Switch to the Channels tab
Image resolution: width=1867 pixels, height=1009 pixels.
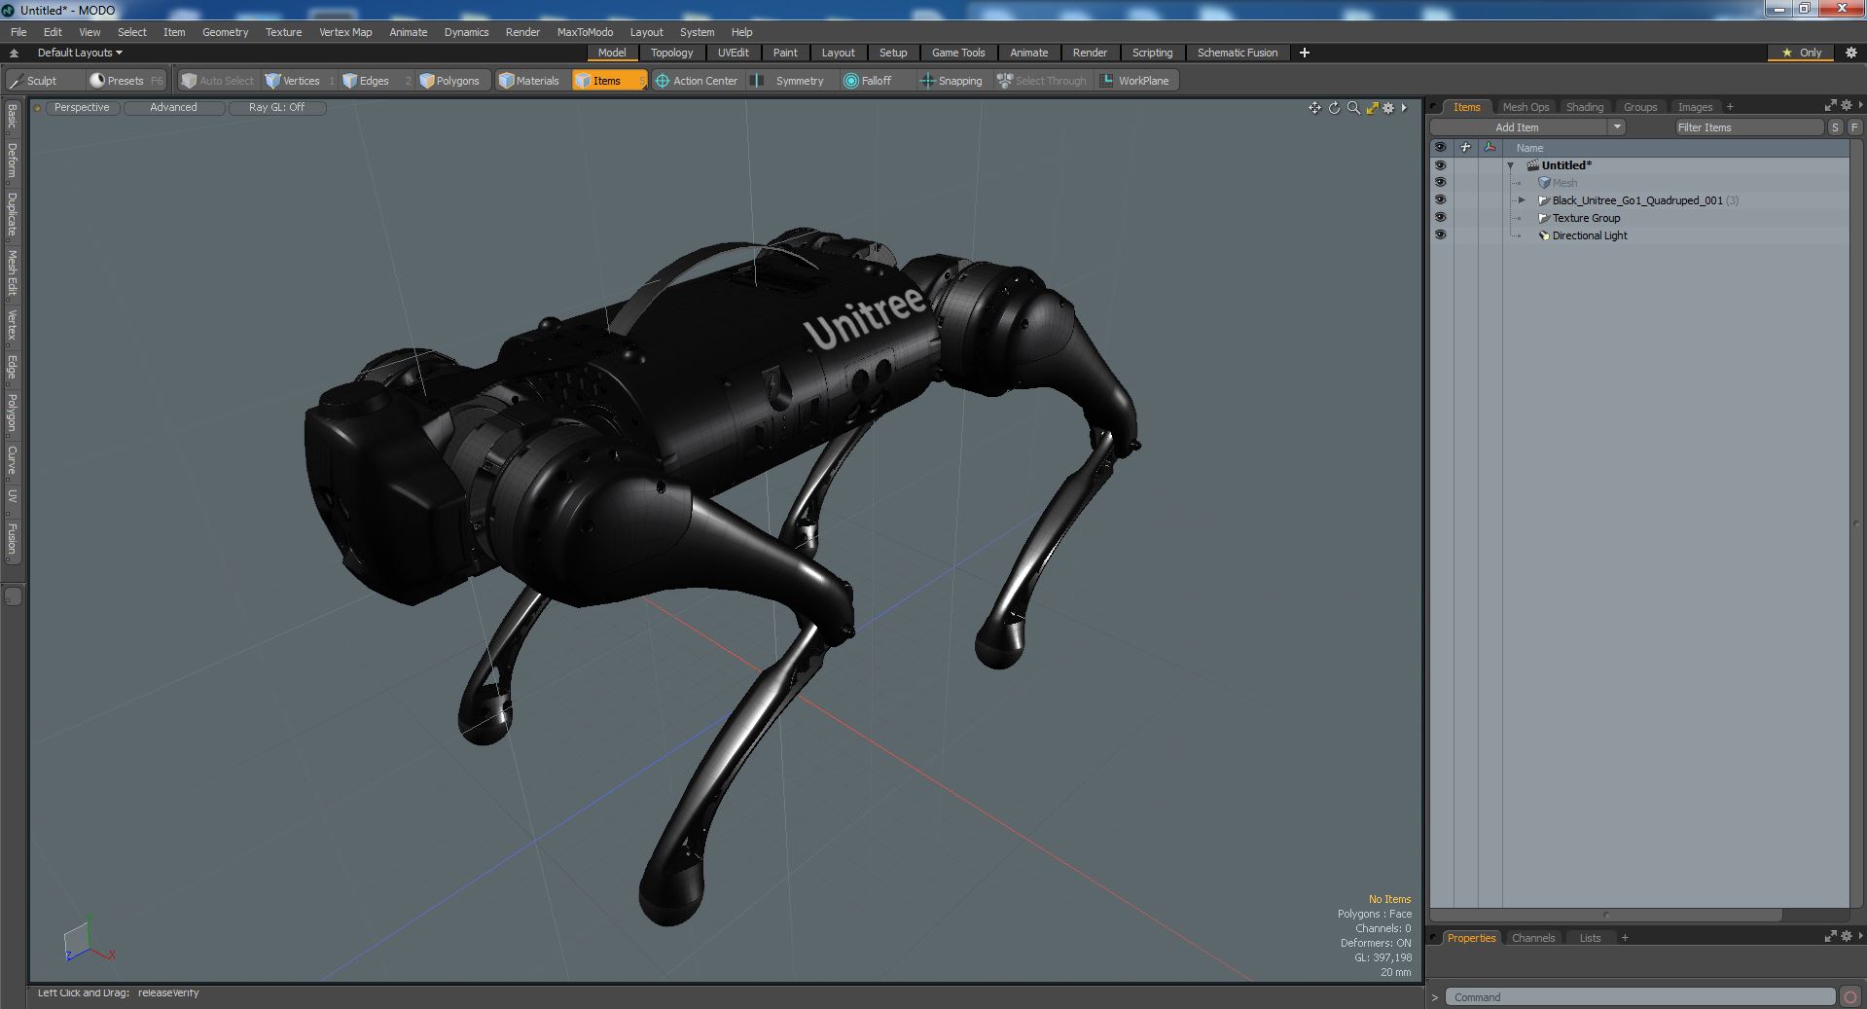point(1533,938)
